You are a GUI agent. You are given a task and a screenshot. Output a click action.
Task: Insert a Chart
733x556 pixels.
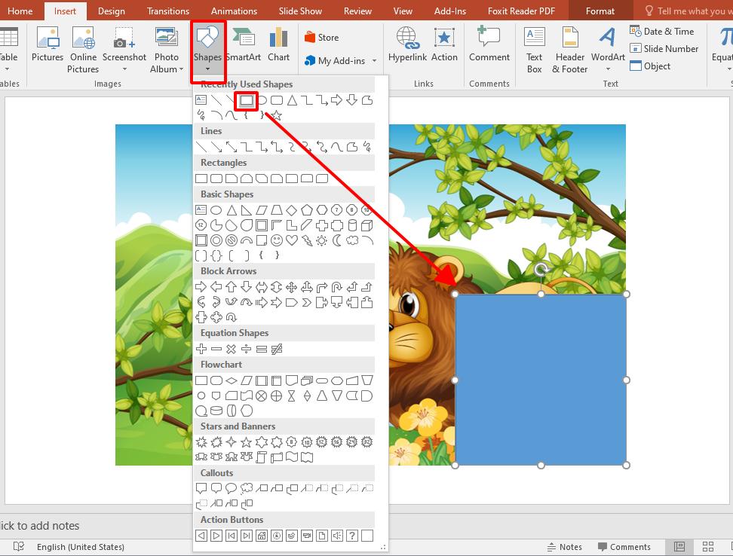[x=278, y=43]
